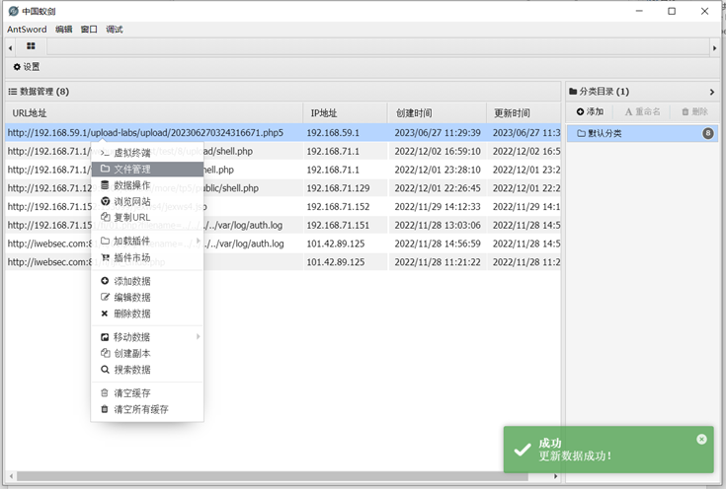Choose 添加数据 from the context menu
The height and width of the screenshot is (489, 726).
[x=147, y=281]
